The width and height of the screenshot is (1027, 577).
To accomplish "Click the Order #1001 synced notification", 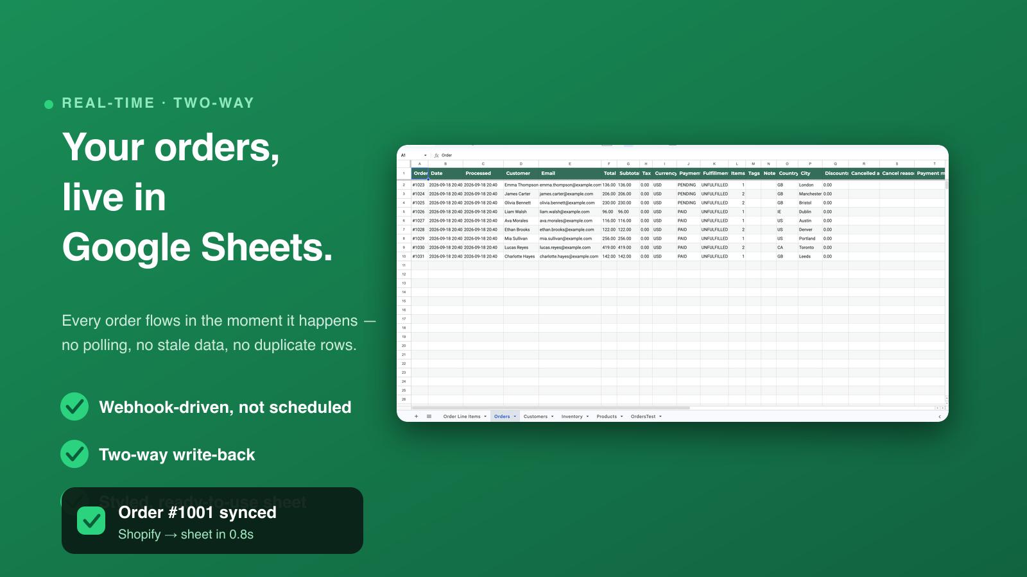I will (x=212, y=521).
